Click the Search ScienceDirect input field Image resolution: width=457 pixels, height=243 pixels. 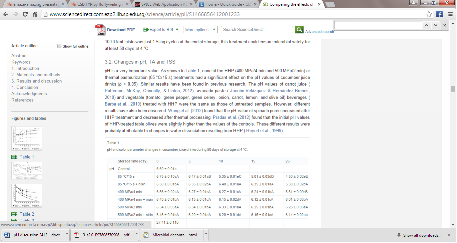[257, 30]
